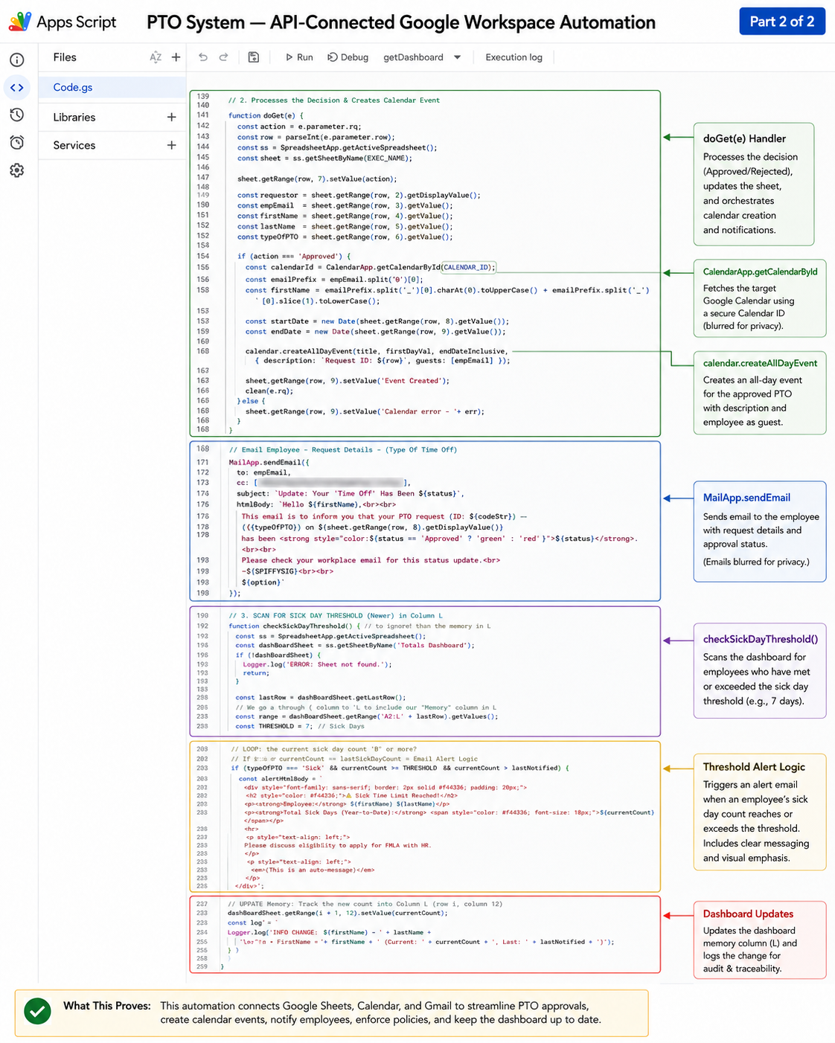Add a new file with plus icon

(176, 57)
